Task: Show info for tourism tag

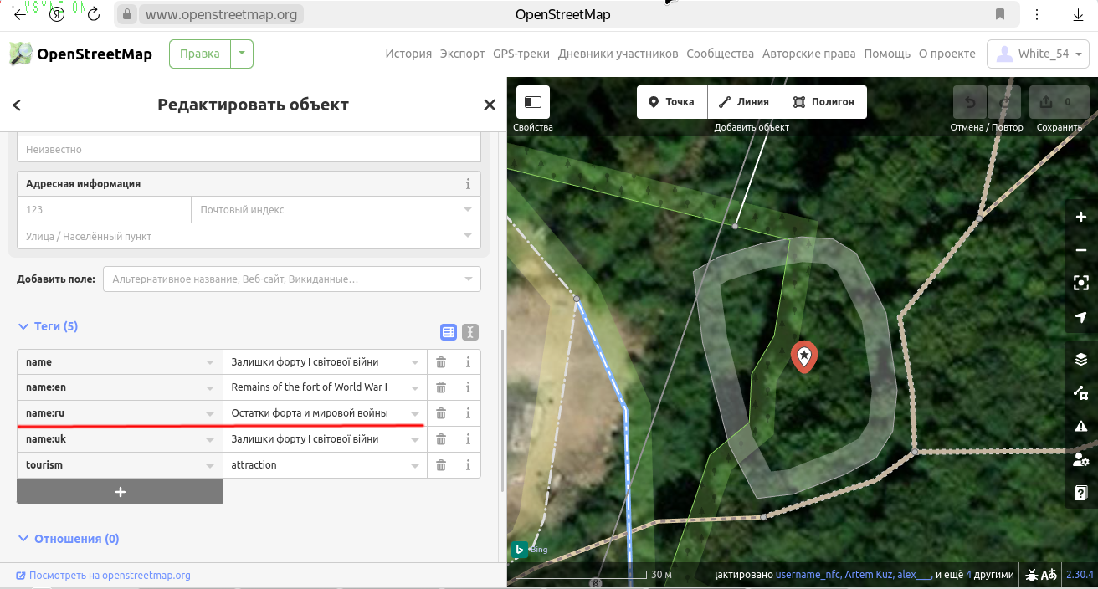Action: (x=468, y=464)
